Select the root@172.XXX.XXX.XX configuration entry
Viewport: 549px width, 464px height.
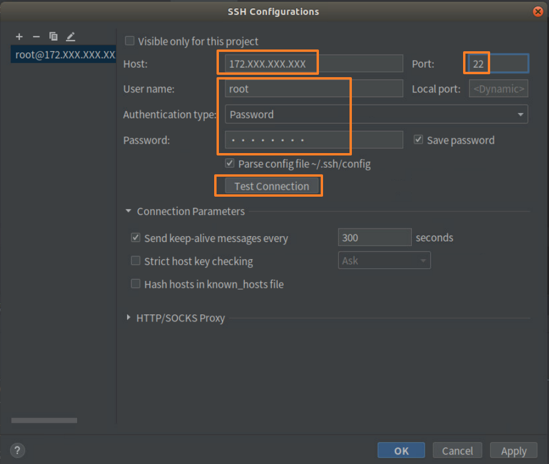(63, 54)
